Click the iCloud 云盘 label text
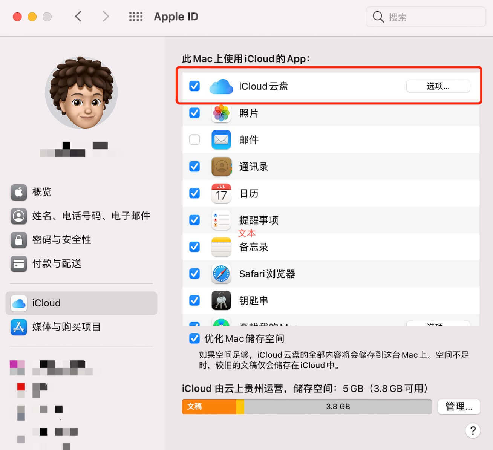This screenshot has width=493, height=450. [x=264, y=86]
